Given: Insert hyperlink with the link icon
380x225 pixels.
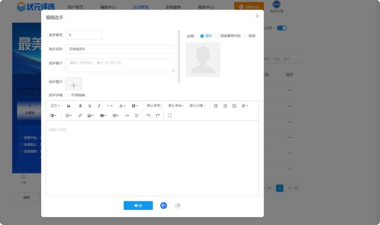Looking at the screenshot, I should pos(80,116).
